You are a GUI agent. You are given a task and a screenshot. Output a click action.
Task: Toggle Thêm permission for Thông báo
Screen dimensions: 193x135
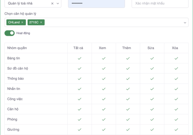(128, 79)
